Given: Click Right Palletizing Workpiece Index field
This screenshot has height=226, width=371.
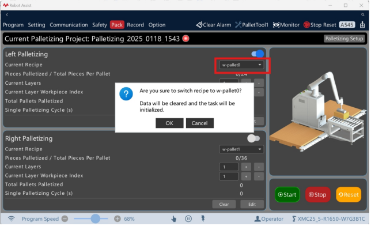Looking at the screenshot, I should [229, 176].
